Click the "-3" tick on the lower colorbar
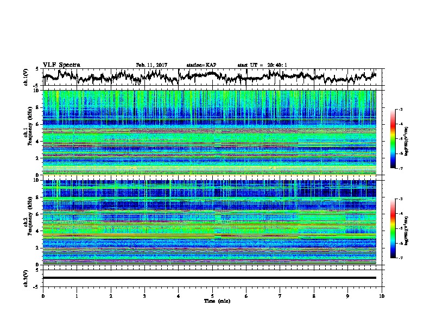430x332 pixels. 401,199
